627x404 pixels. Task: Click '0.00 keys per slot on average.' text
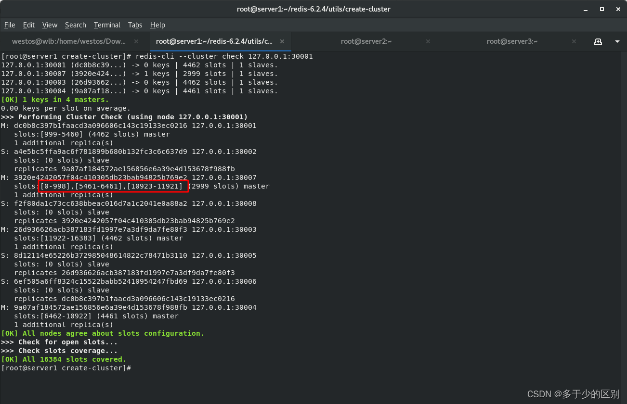coord(66,108)
